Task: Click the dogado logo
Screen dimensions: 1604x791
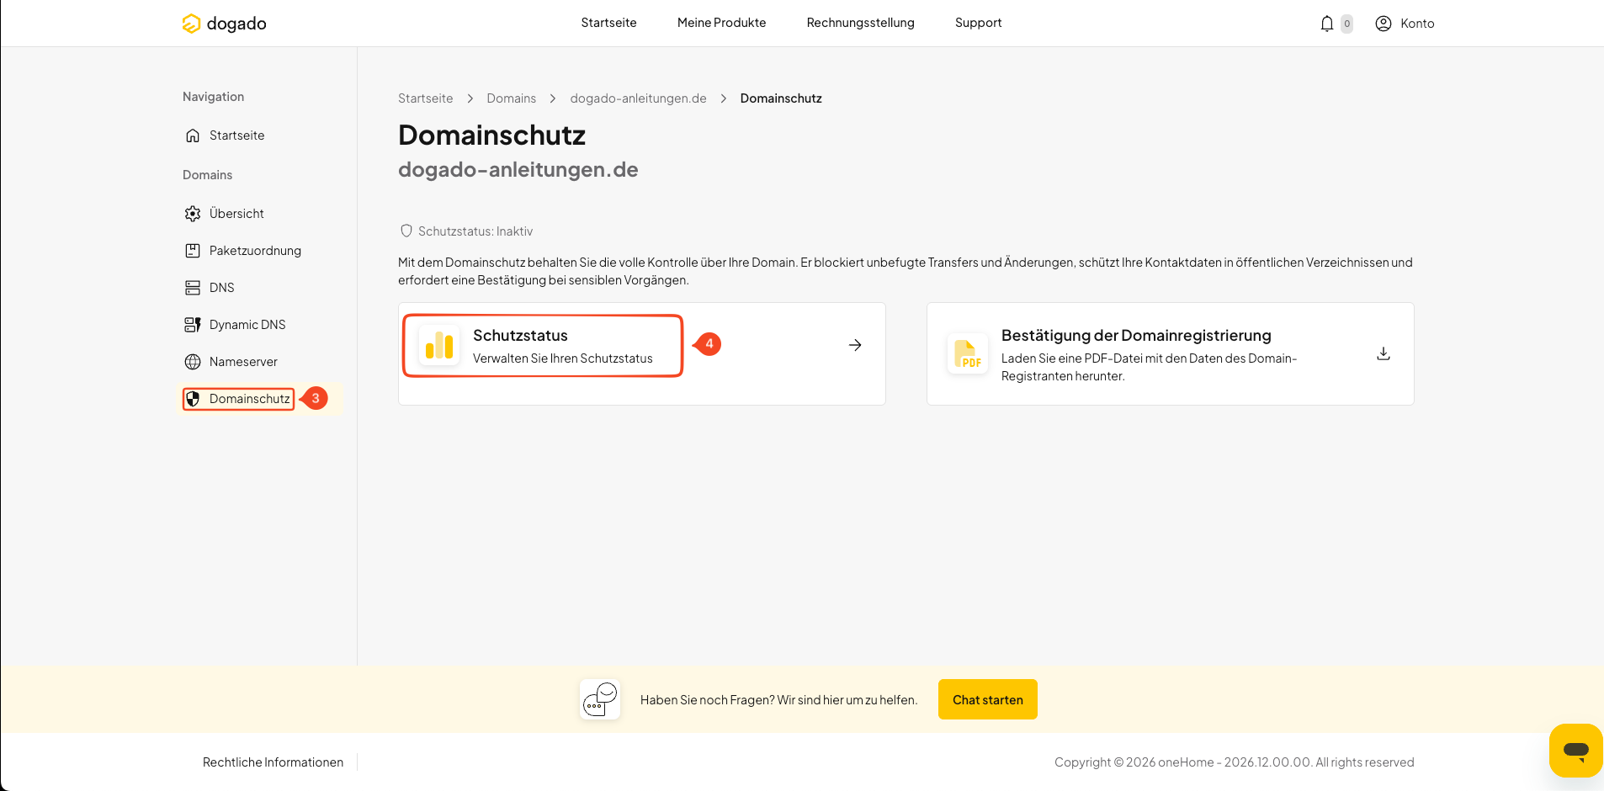Action: coord(224,24)
